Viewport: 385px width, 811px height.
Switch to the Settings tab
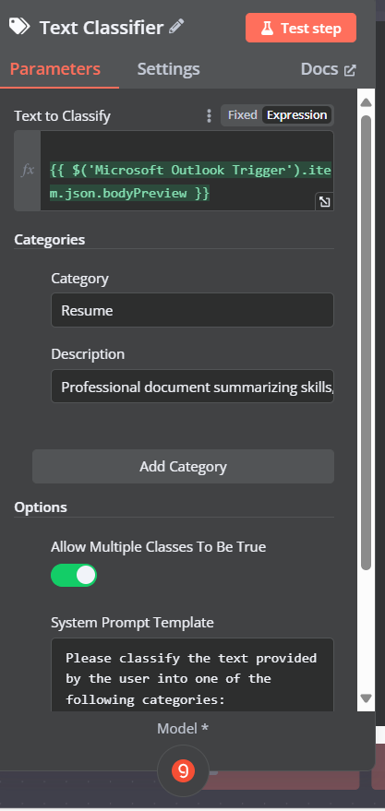pyautogui.click(x=168, y=69)
